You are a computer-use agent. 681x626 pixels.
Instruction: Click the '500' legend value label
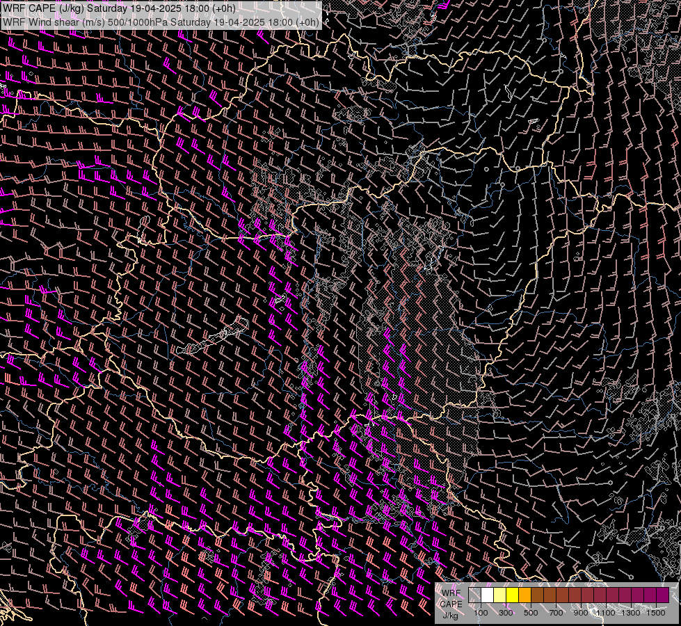click(x=531, y=613)
